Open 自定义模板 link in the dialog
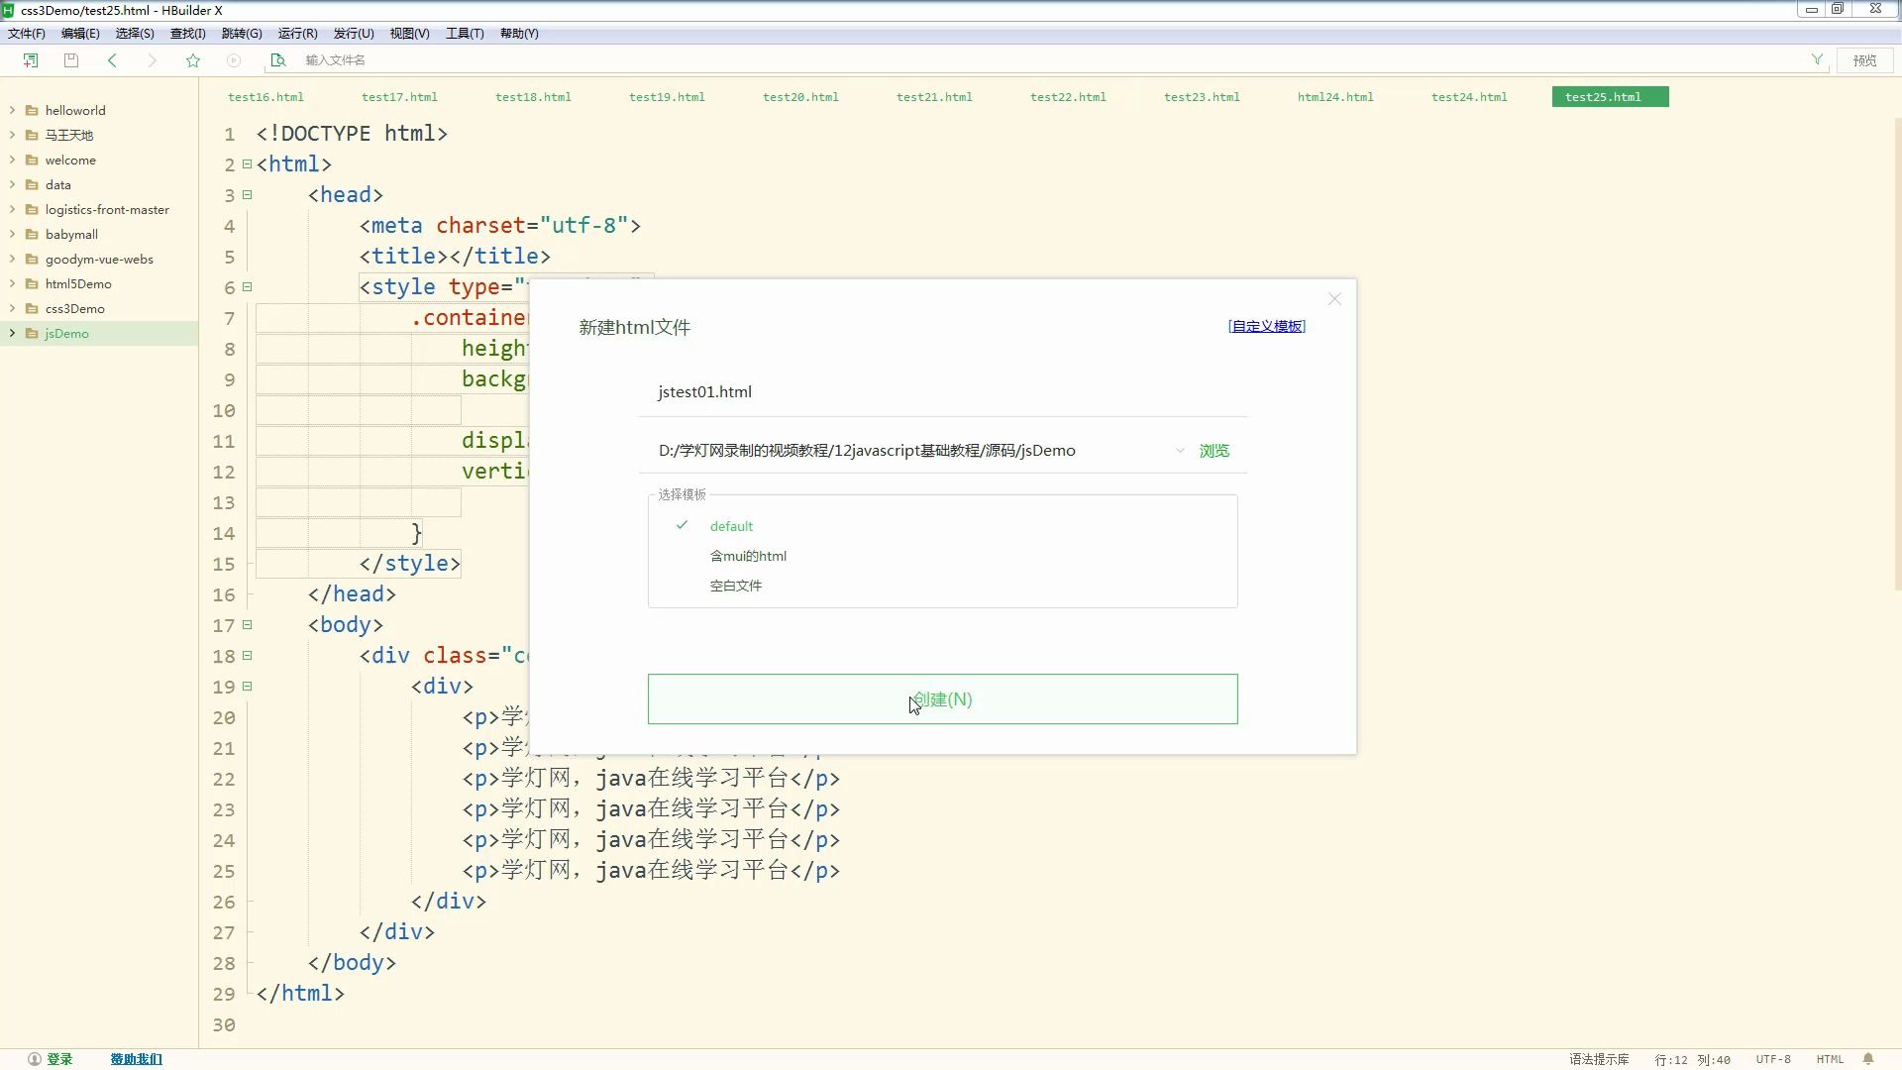This screenshot has width=1902, height=1070. point(1266,325)
